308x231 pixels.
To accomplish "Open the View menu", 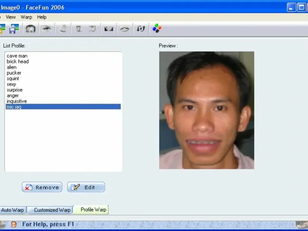I will (x=11, y=17).
